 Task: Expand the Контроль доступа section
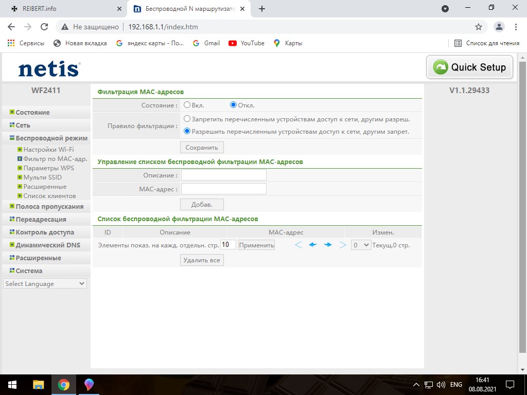(42, 232)
